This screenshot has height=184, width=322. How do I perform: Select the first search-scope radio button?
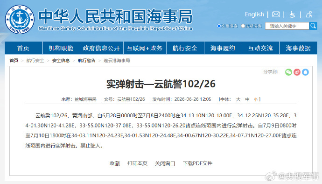219,26
